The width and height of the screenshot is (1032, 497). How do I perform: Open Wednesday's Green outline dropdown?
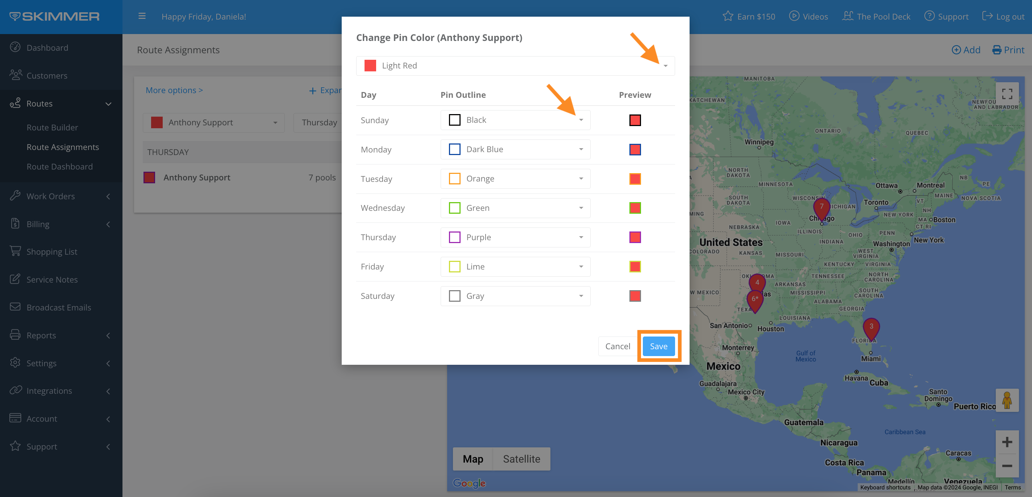(515, 208)
